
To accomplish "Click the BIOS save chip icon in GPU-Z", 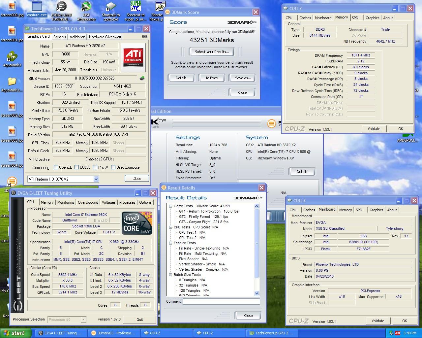I will tap(142, 78).
